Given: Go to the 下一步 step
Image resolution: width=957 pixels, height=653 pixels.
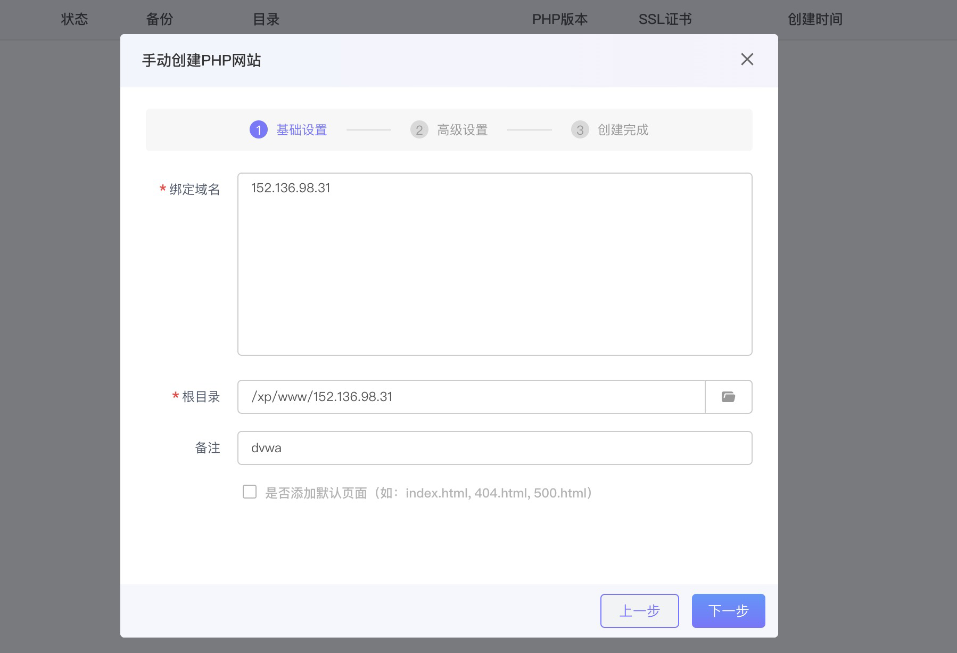Looking at the screenshot, I should 729,611.
